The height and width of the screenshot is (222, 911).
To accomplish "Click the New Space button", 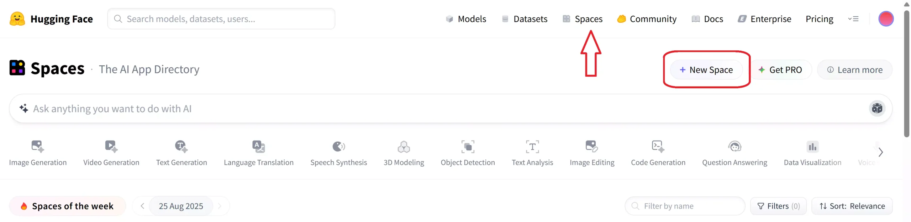I will coord(706,70).
